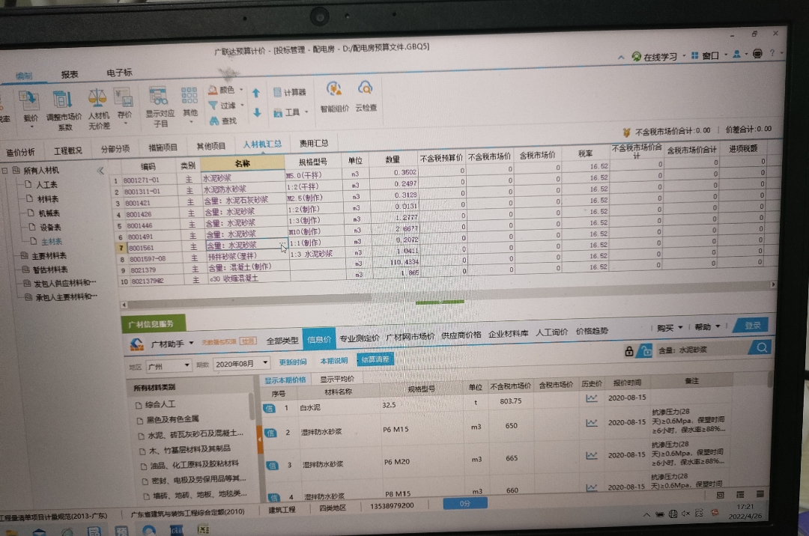This screenshot has height=536, width=809.
Task: Select 材料表 in the tree
Action: point(47,199)
